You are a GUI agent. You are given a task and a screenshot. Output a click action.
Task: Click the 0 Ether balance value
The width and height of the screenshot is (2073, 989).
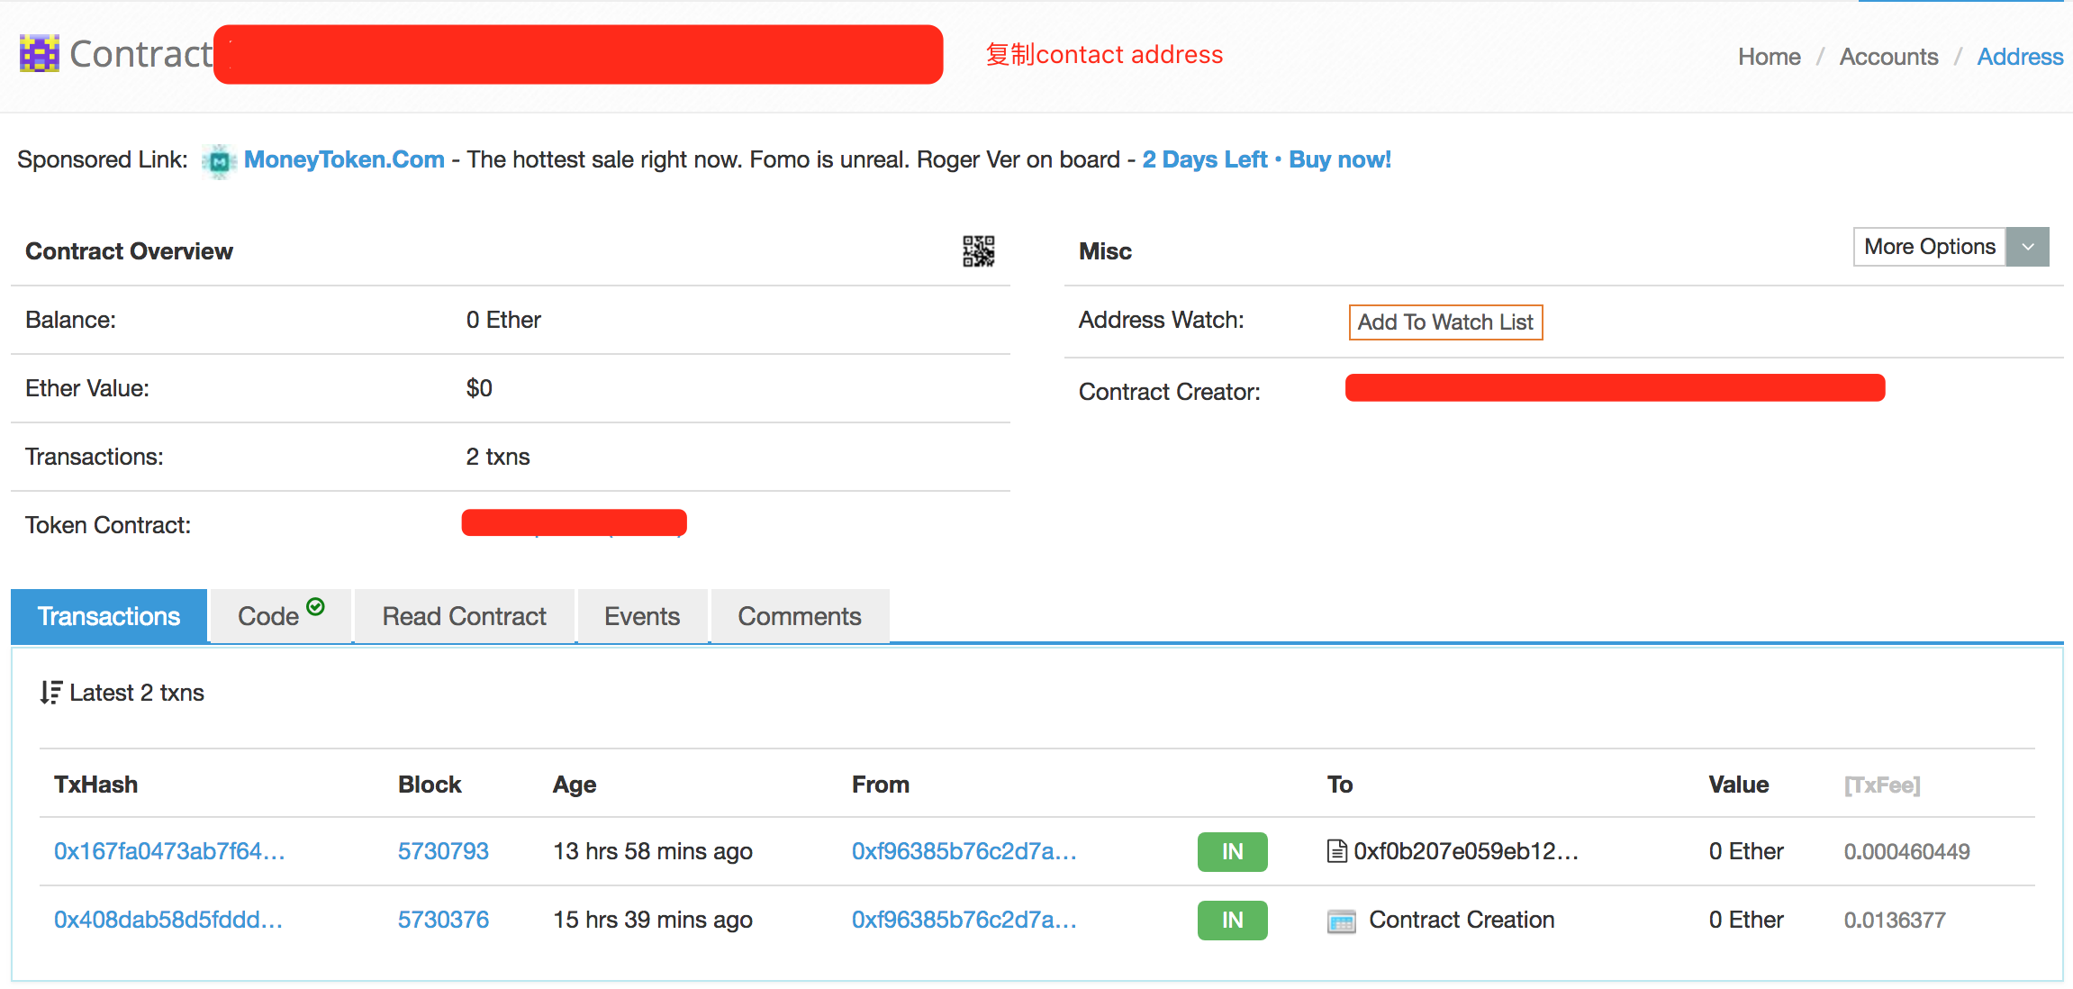(x=503, y=320)
